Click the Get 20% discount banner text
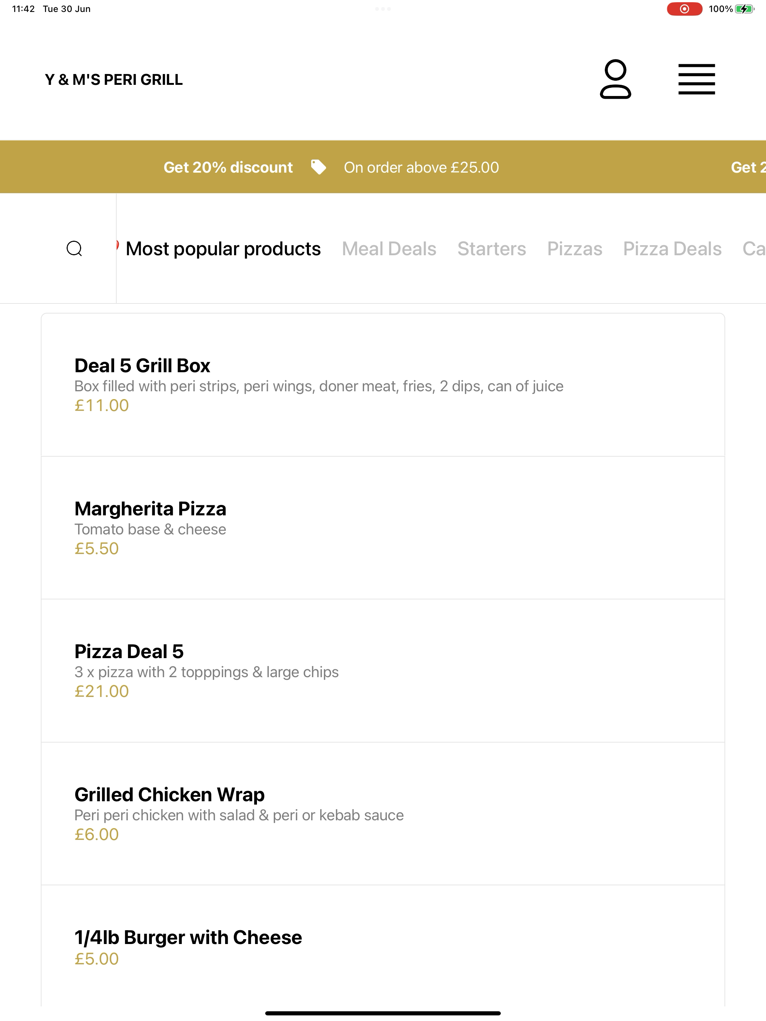Viewport: 766px width, 1021px height. (x=228, y=167)
